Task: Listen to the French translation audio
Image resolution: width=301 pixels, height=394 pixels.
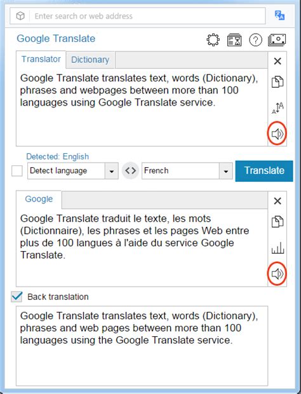Action: point(277,274)
